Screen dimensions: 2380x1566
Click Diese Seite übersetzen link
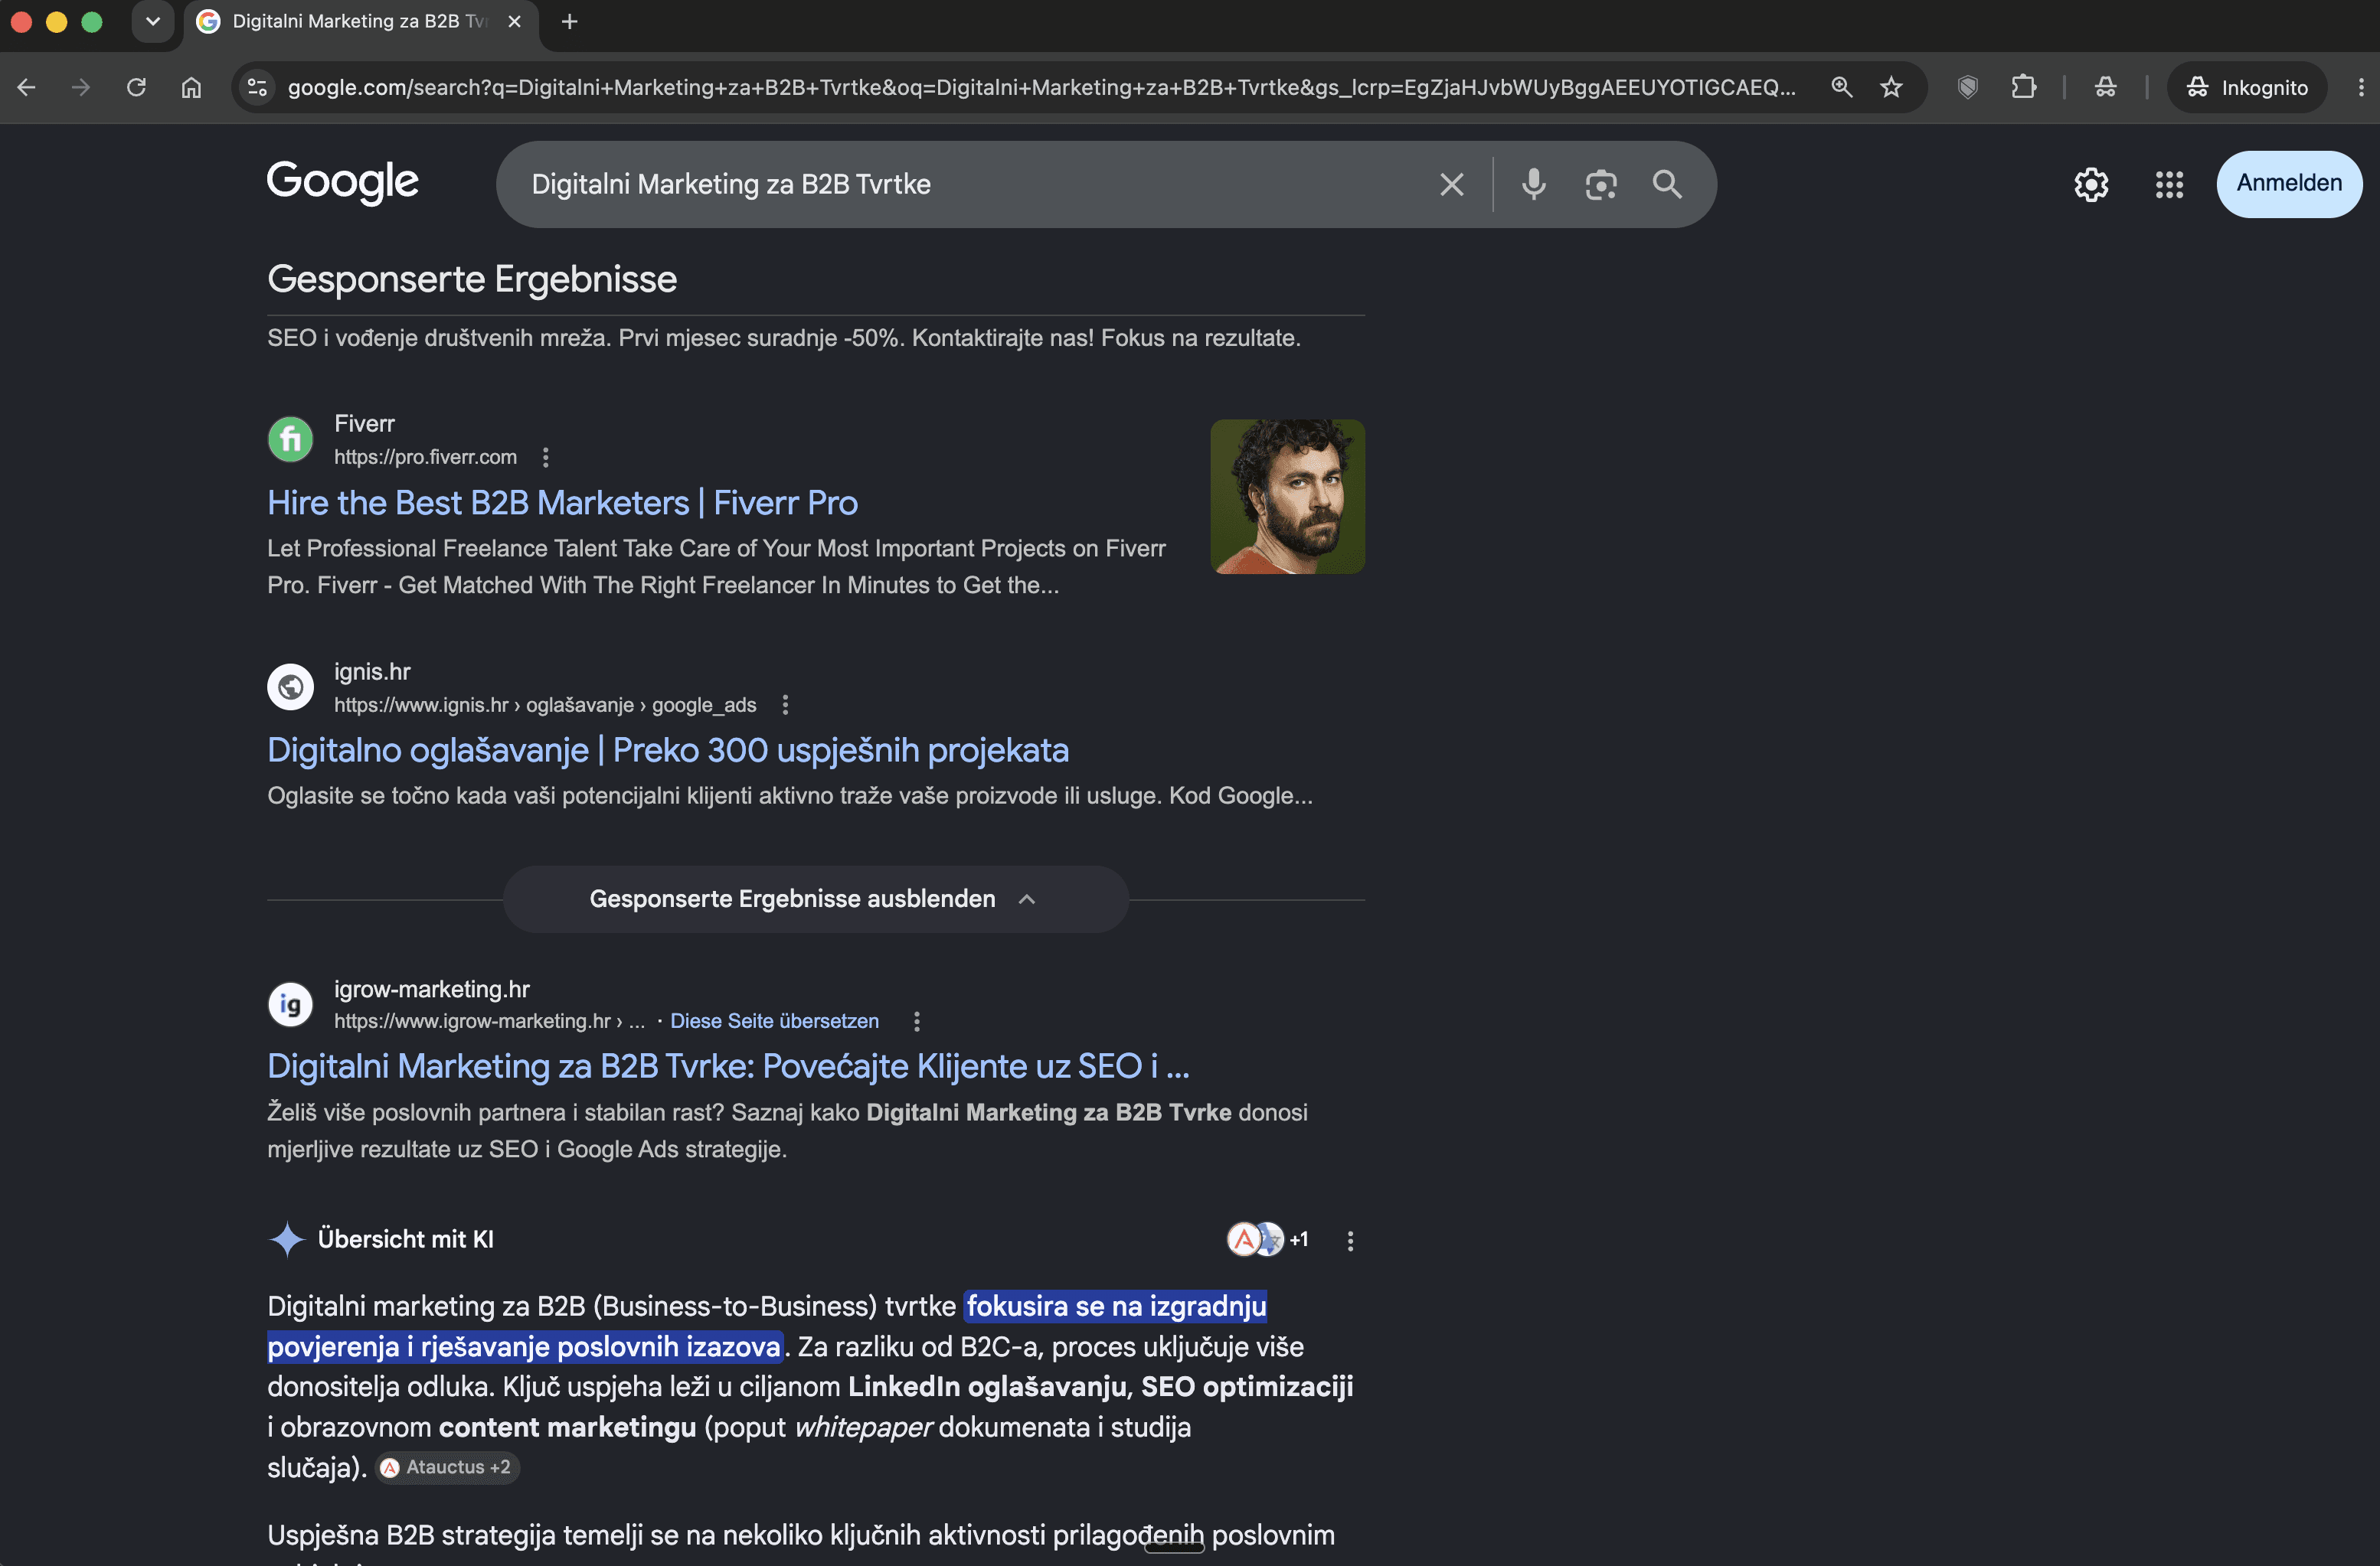click(x=774, y=1021)
